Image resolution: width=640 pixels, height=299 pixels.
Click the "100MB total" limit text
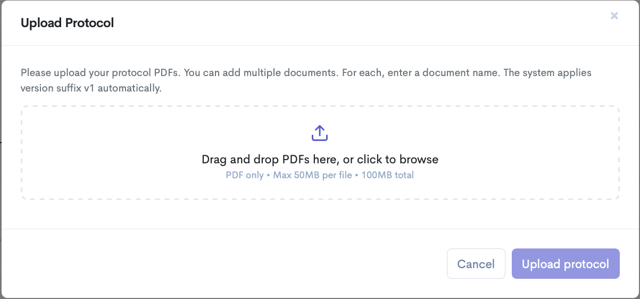click(x=387, y=175)
